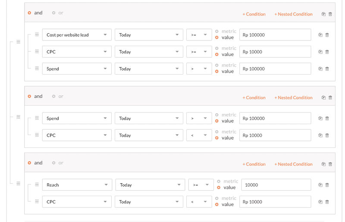The height and width of the screenshot is (222, 345).
Task: Open the CPC metric dropdown in the first group
Action: (x=77, y=52)
